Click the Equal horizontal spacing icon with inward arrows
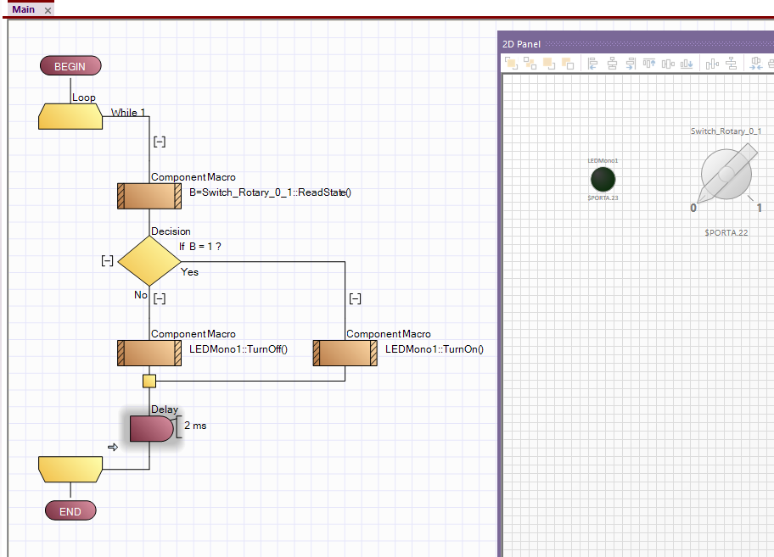Image resolution: width=774 pixels, height=557 pixels. click(x=756, y=64)
